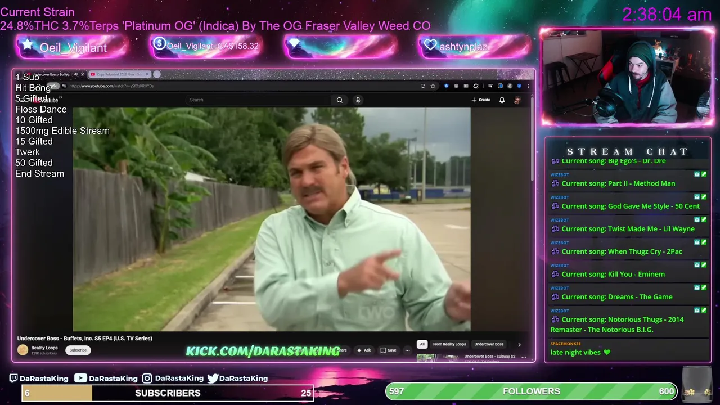The image size is (720, 405).
Task: Click the Followers goal progress bar
Action: point(532,391)
